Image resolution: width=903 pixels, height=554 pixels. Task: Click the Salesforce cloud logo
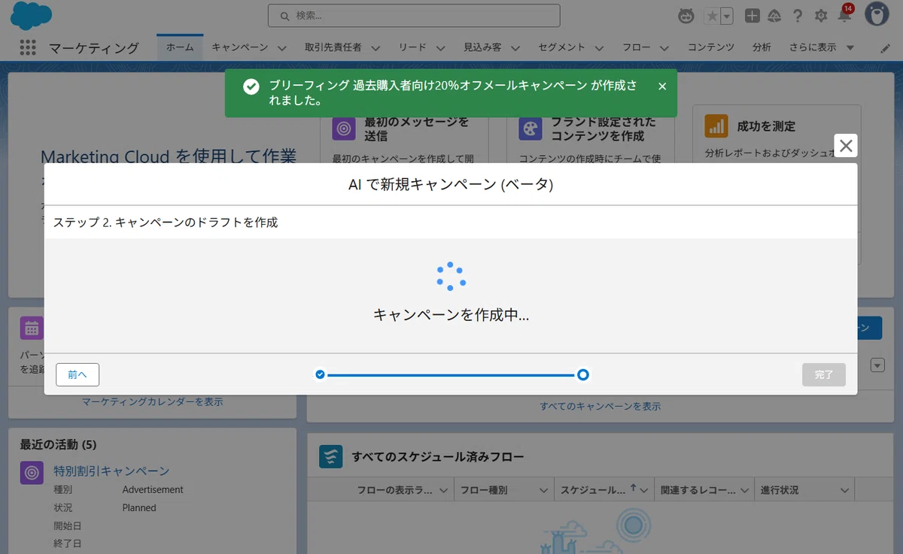[x=32, y=16]
